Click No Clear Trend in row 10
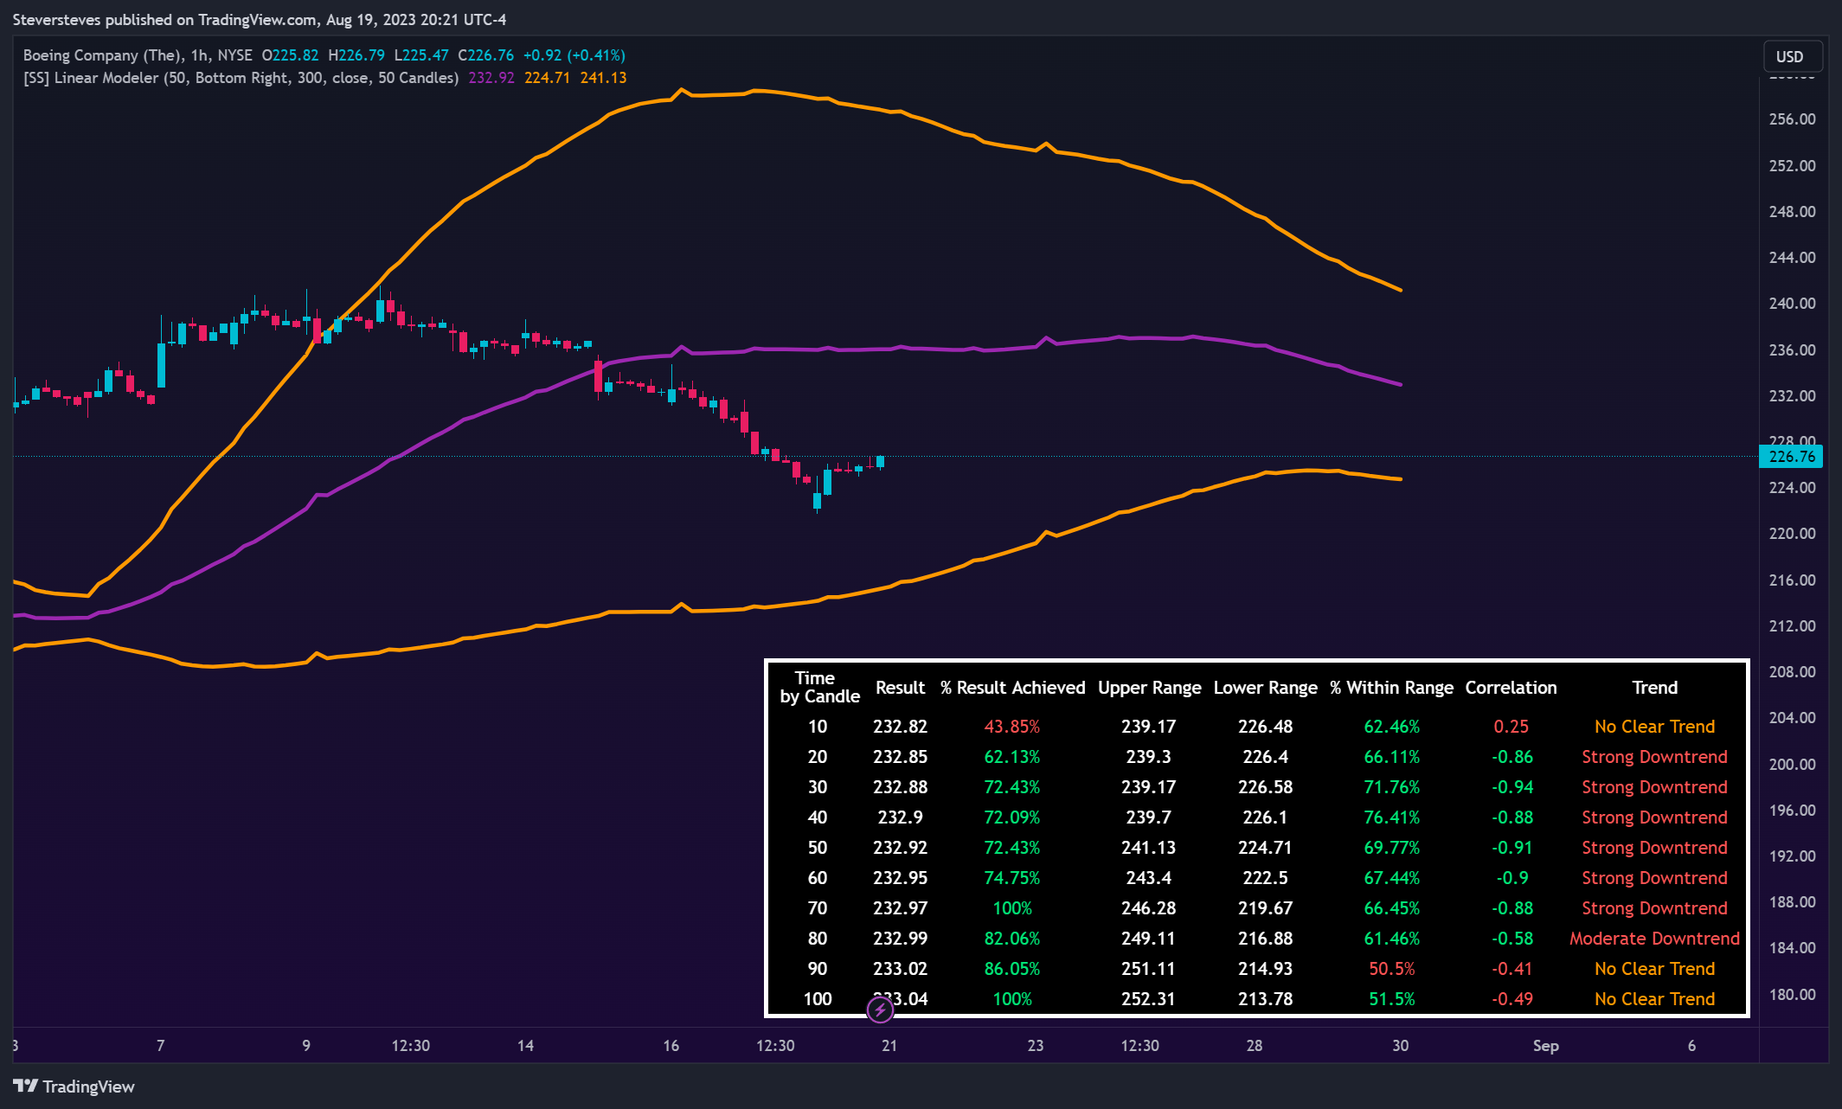 click(x=1654, y=727)
